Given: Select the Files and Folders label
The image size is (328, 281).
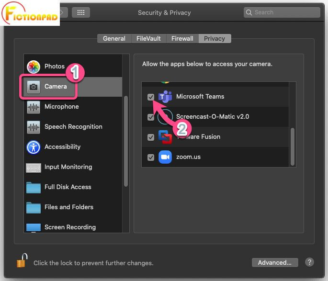Looking at the screenshot, I should [x=69, y=207].
